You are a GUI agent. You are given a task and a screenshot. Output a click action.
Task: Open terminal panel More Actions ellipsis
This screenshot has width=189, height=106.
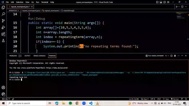[x=179, y=56]
